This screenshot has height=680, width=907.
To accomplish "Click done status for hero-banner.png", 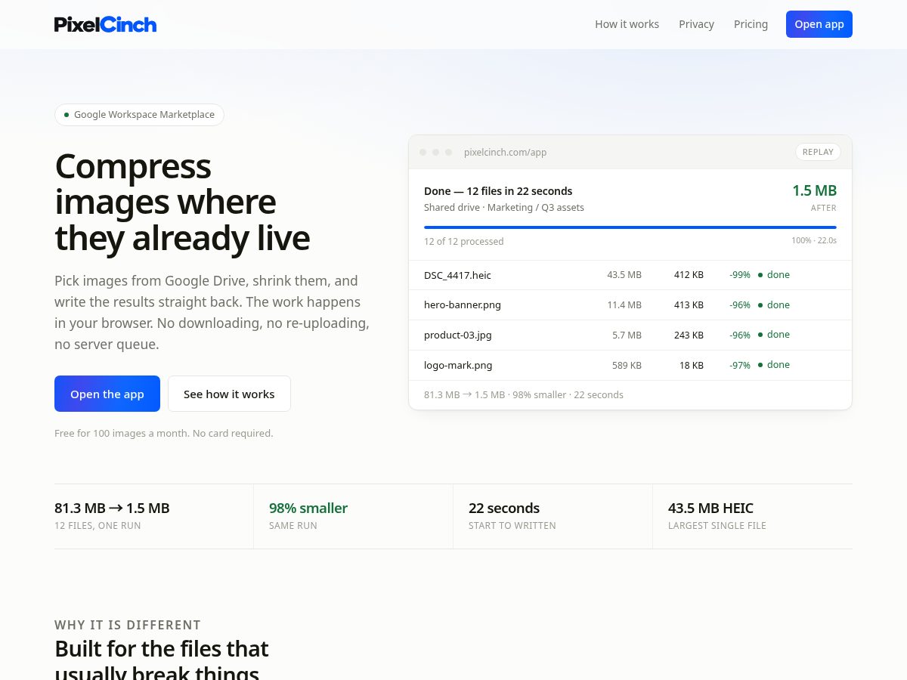I will [x=774, y=305].
